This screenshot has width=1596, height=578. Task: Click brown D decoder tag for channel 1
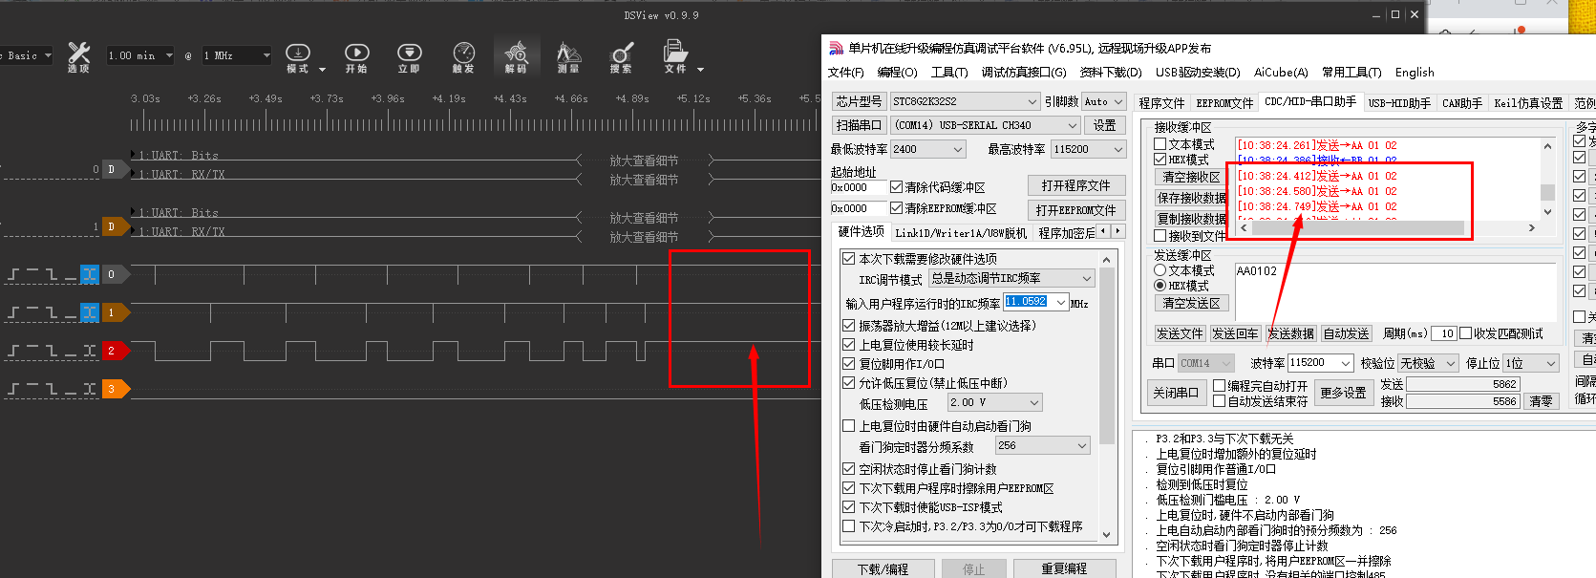[x=115, y=226]
